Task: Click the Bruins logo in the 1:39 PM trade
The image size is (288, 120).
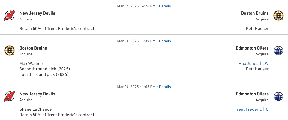Action: (10, 50)
